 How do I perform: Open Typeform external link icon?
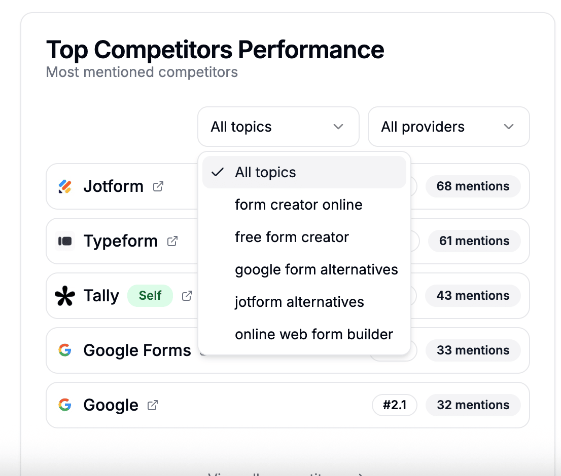point(172,241)
